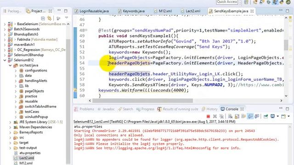The height and width of the screenshot is (165, 294).
Task: Click the Terminate red stop button in Console
Action: point(208,116)
